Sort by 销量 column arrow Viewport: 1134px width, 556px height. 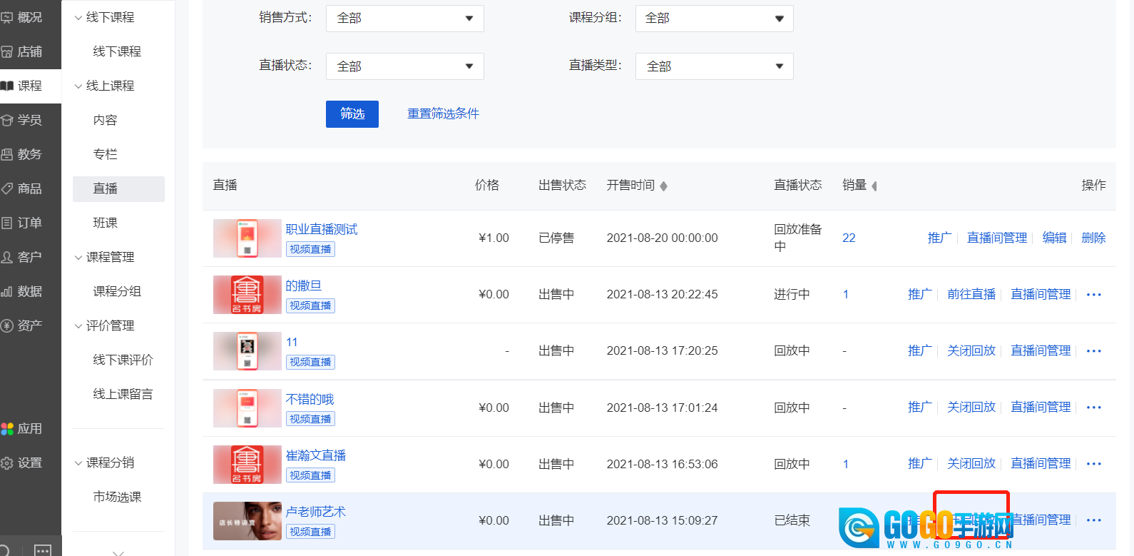[874, 186]
